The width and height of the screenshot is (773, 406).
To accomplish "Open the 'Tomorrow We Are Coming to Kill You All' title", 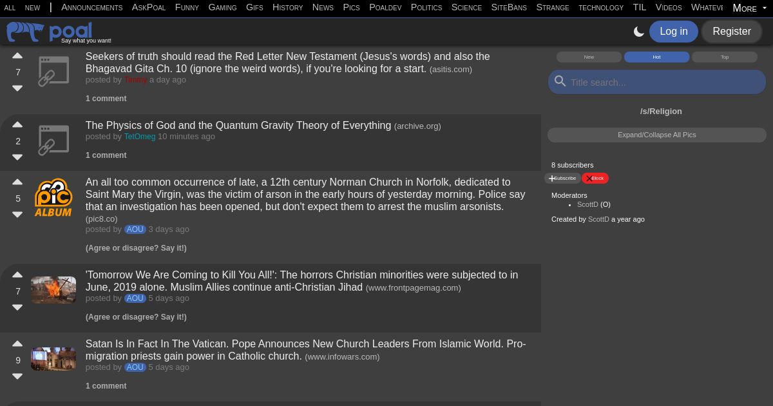I will [x=301, y=281].
